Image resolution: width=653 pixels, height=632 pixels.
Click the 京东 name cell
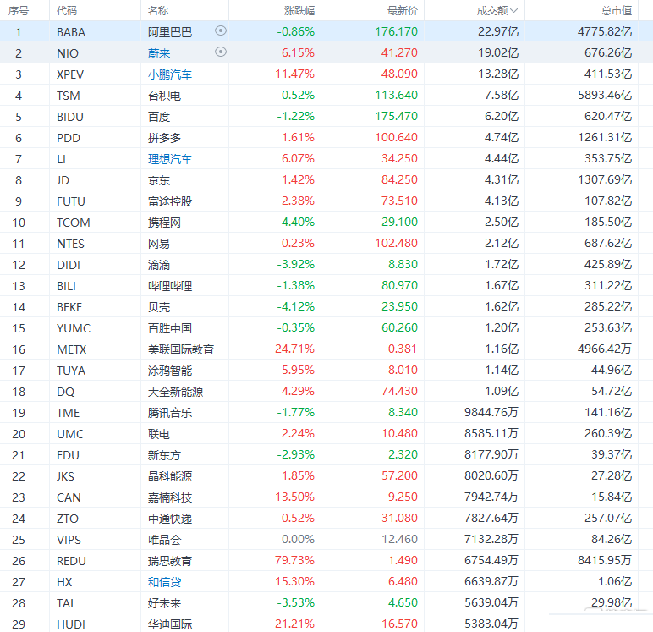coord(159,180)
